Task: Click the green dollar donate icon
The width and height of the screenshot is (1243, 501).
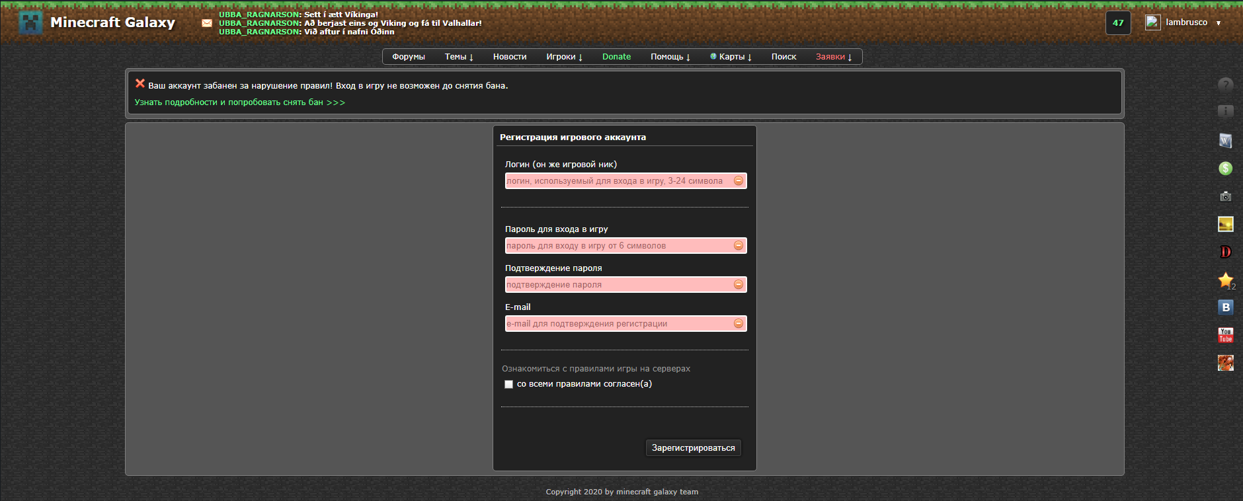Action: [1225, 169]
